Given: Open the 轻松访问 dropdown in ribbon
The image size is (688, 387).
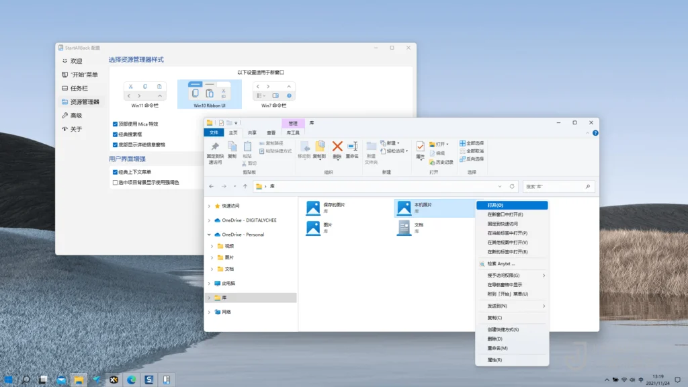Looking at the screenshot, I should 394,151.
